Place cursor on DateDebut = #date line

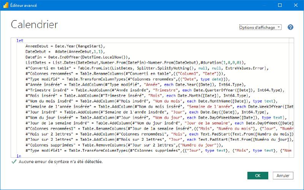click(x=65, y=52)
